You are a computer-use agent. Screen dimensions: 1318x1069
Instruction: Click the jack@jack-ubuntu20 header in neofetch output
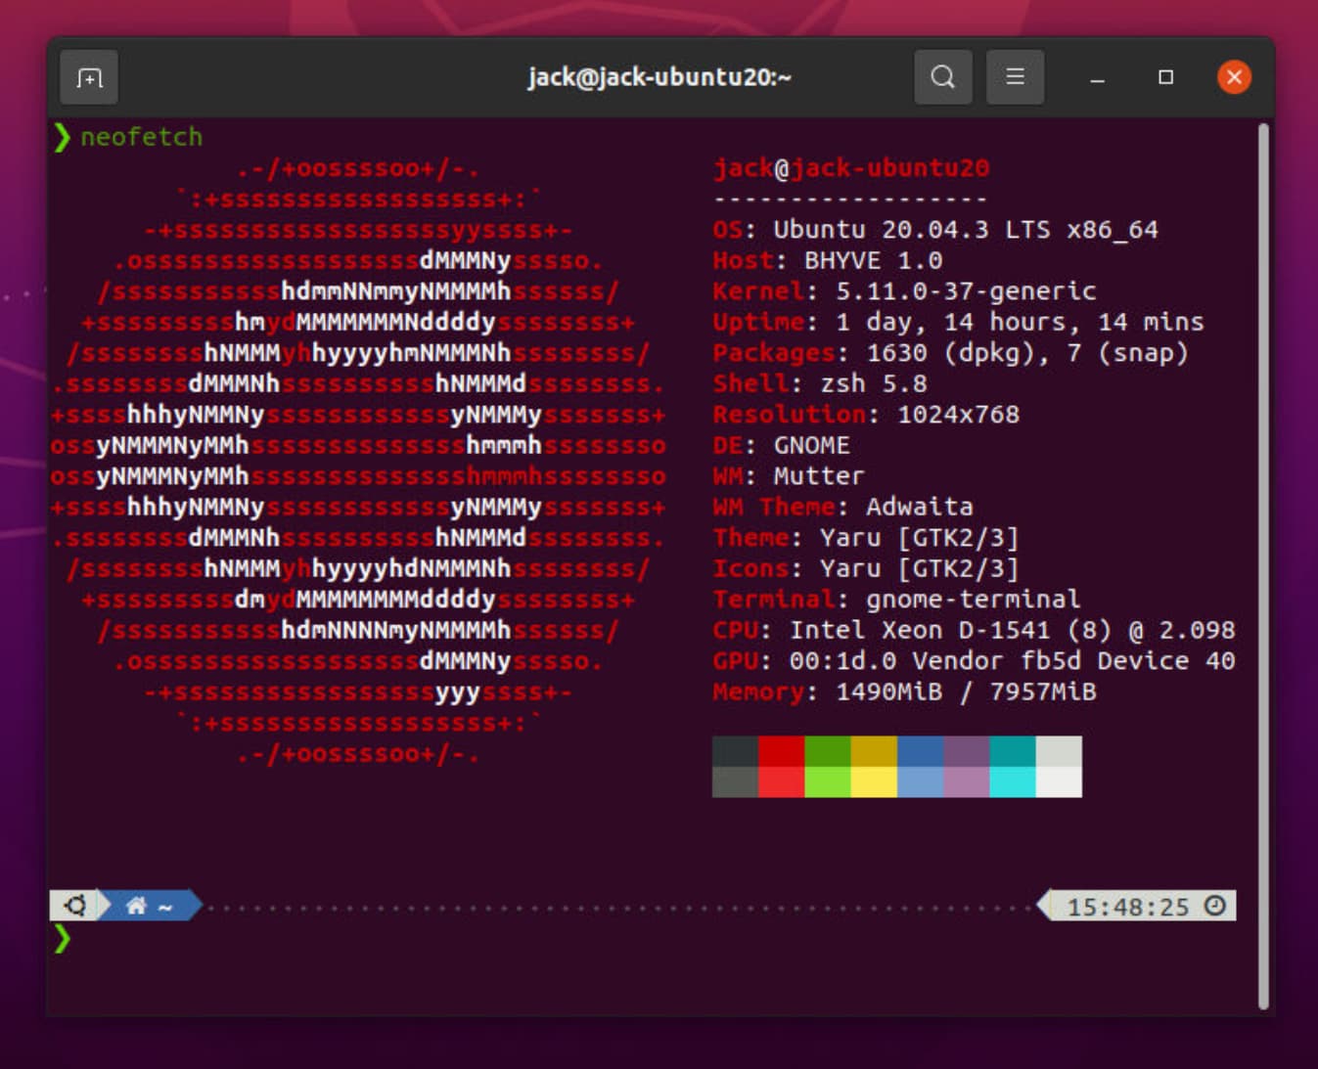click(851, 168)
